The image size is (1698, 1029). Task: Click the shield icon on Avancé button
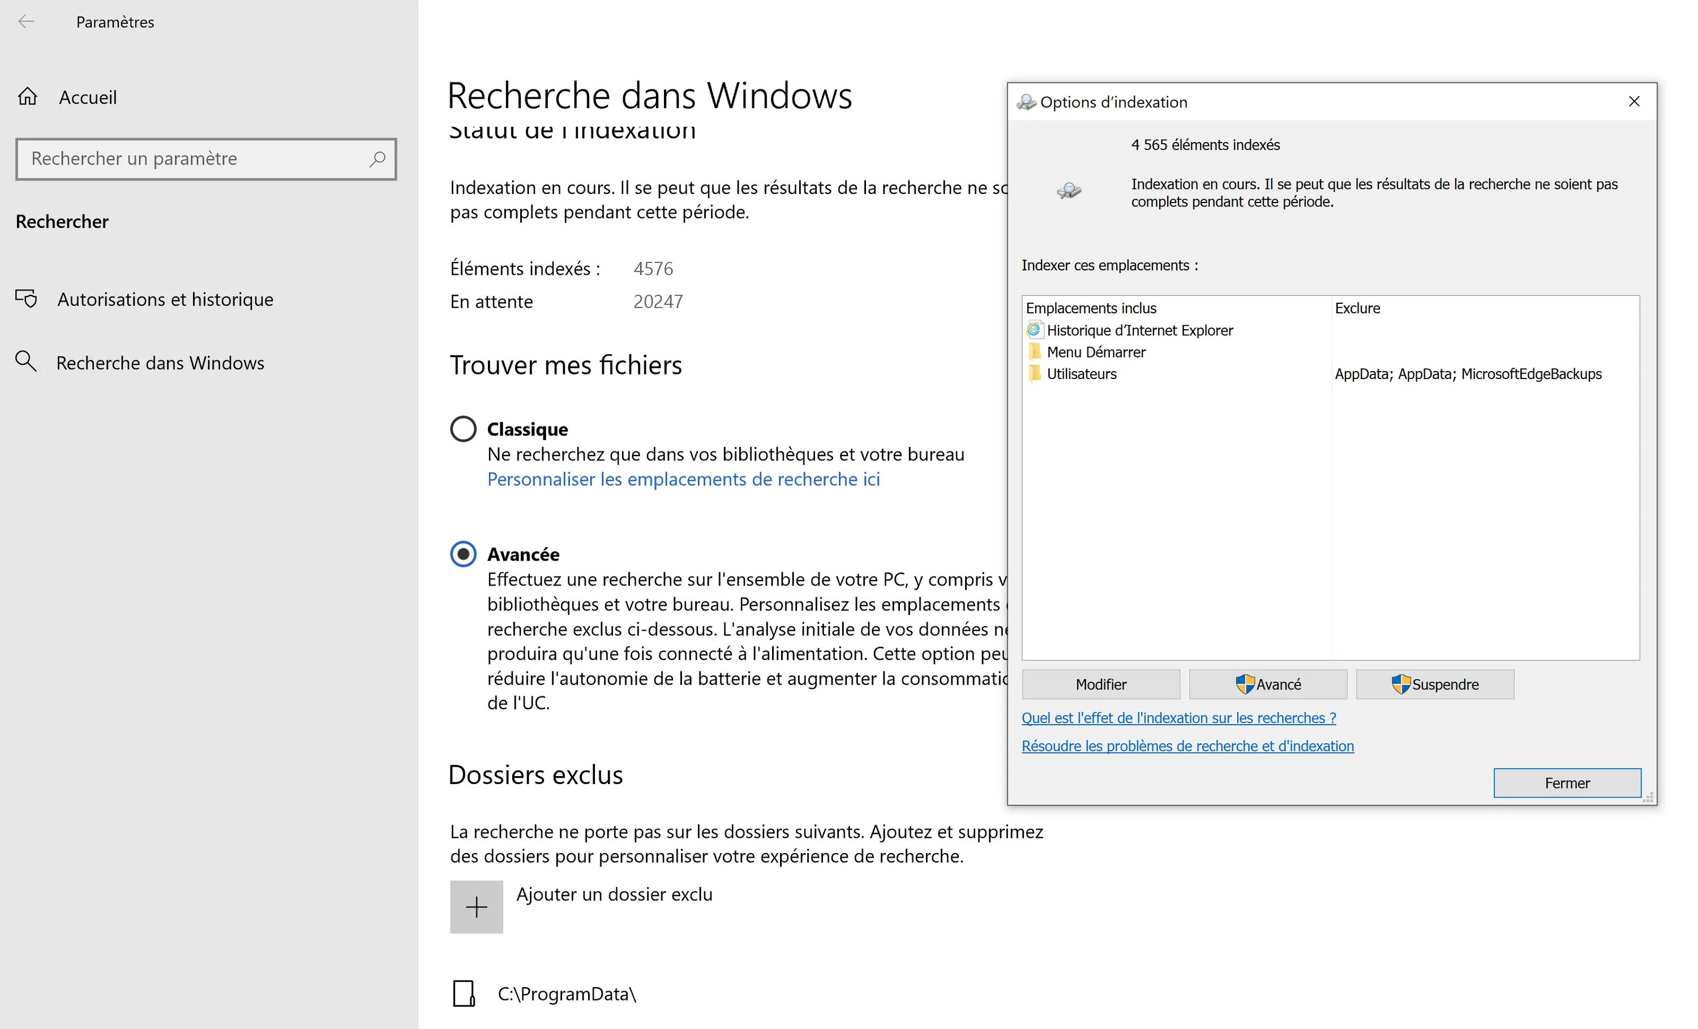[x=1245, y=684]
